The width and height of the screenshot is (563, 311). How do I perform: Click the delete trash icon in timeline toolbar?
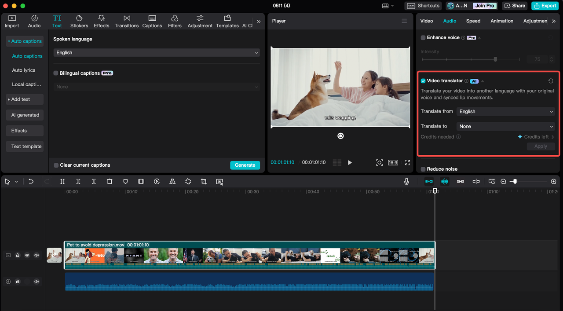(110, 181)
